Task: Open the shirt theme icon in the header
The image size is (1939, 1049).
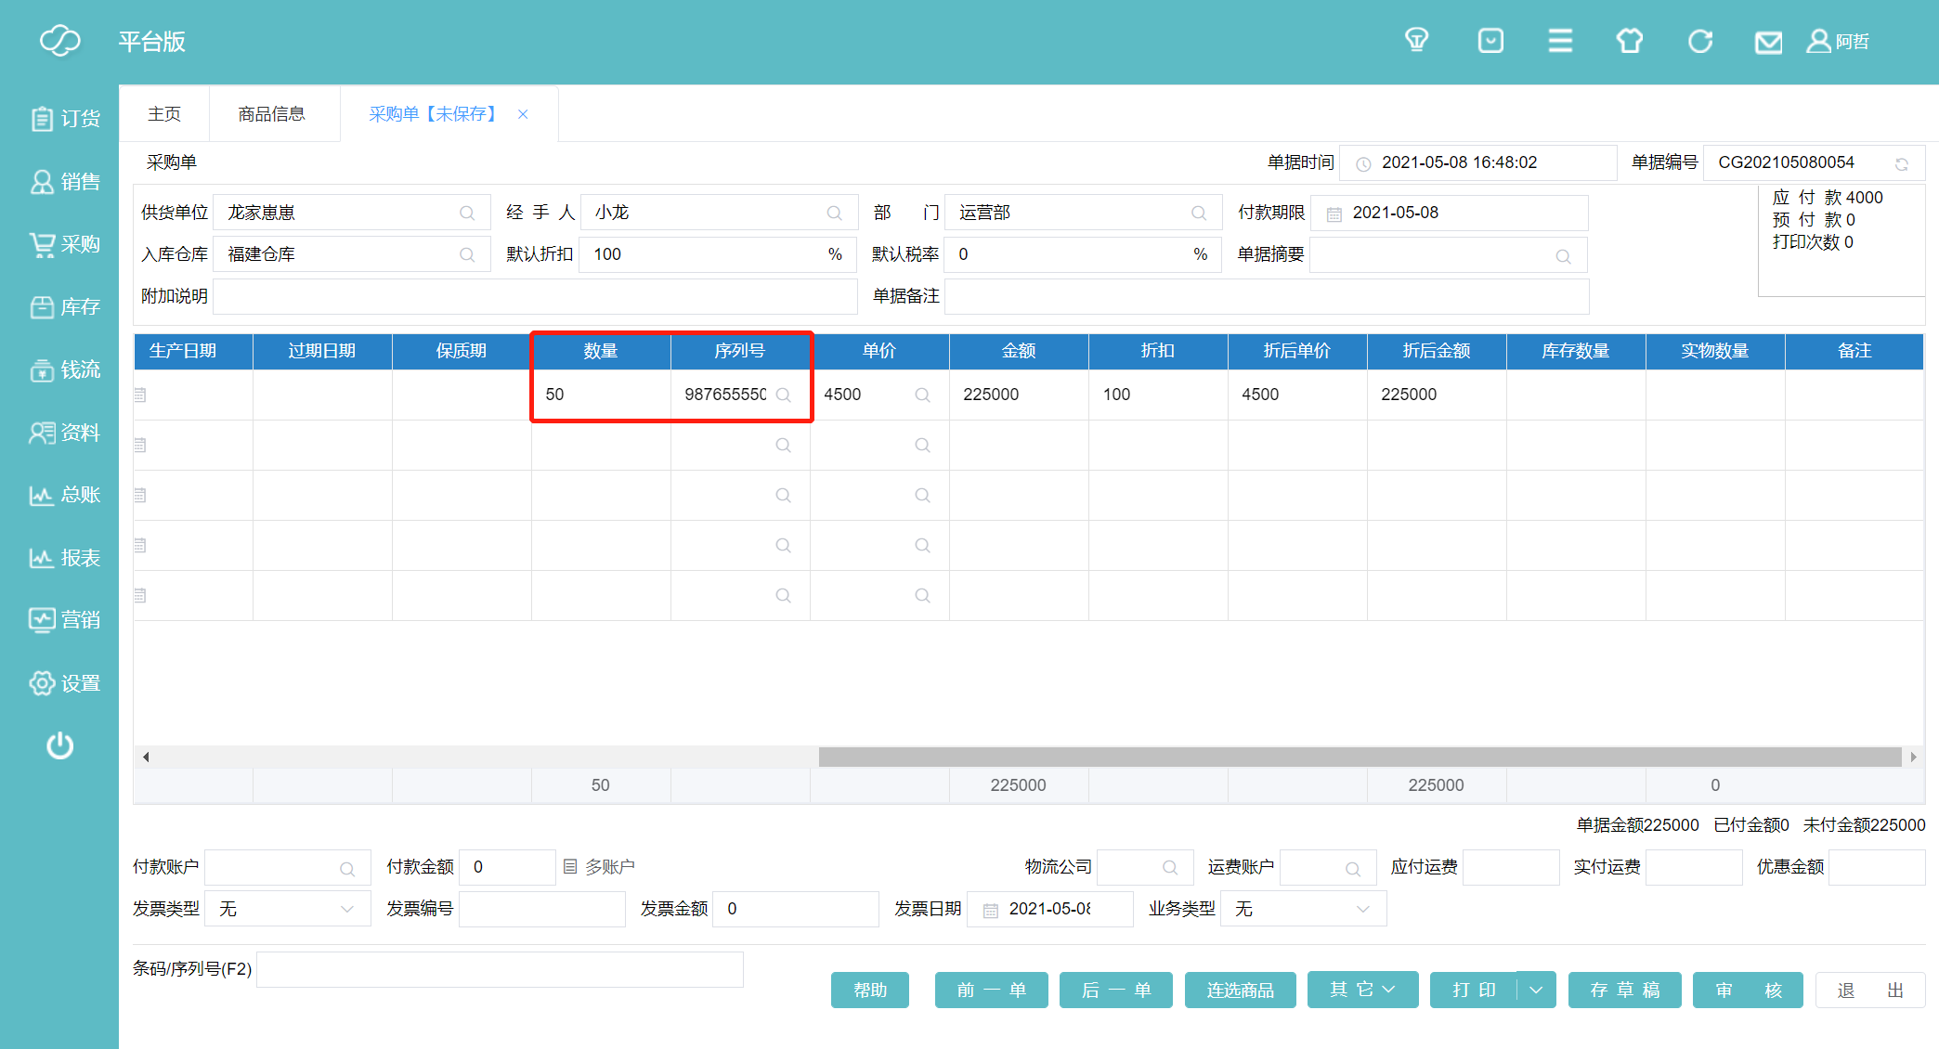Action: [x=1629, y=41]
